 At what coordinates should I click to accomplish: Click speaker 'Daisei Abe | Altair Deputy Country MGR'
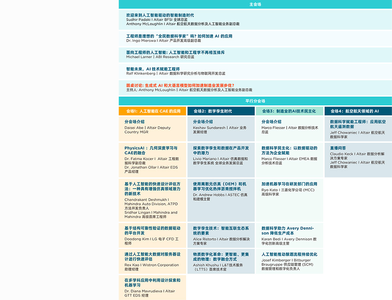click(x=148, y=130)
